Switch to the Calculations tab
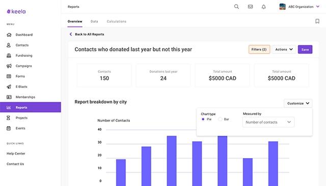Screen dimensions: 326x186 [x=117, y=21]
